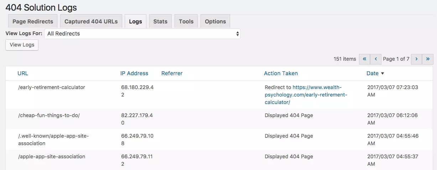Viewport: 437px width, 170px height.
Task: Go to previous page of logs
Action: (x=375, y=59)
